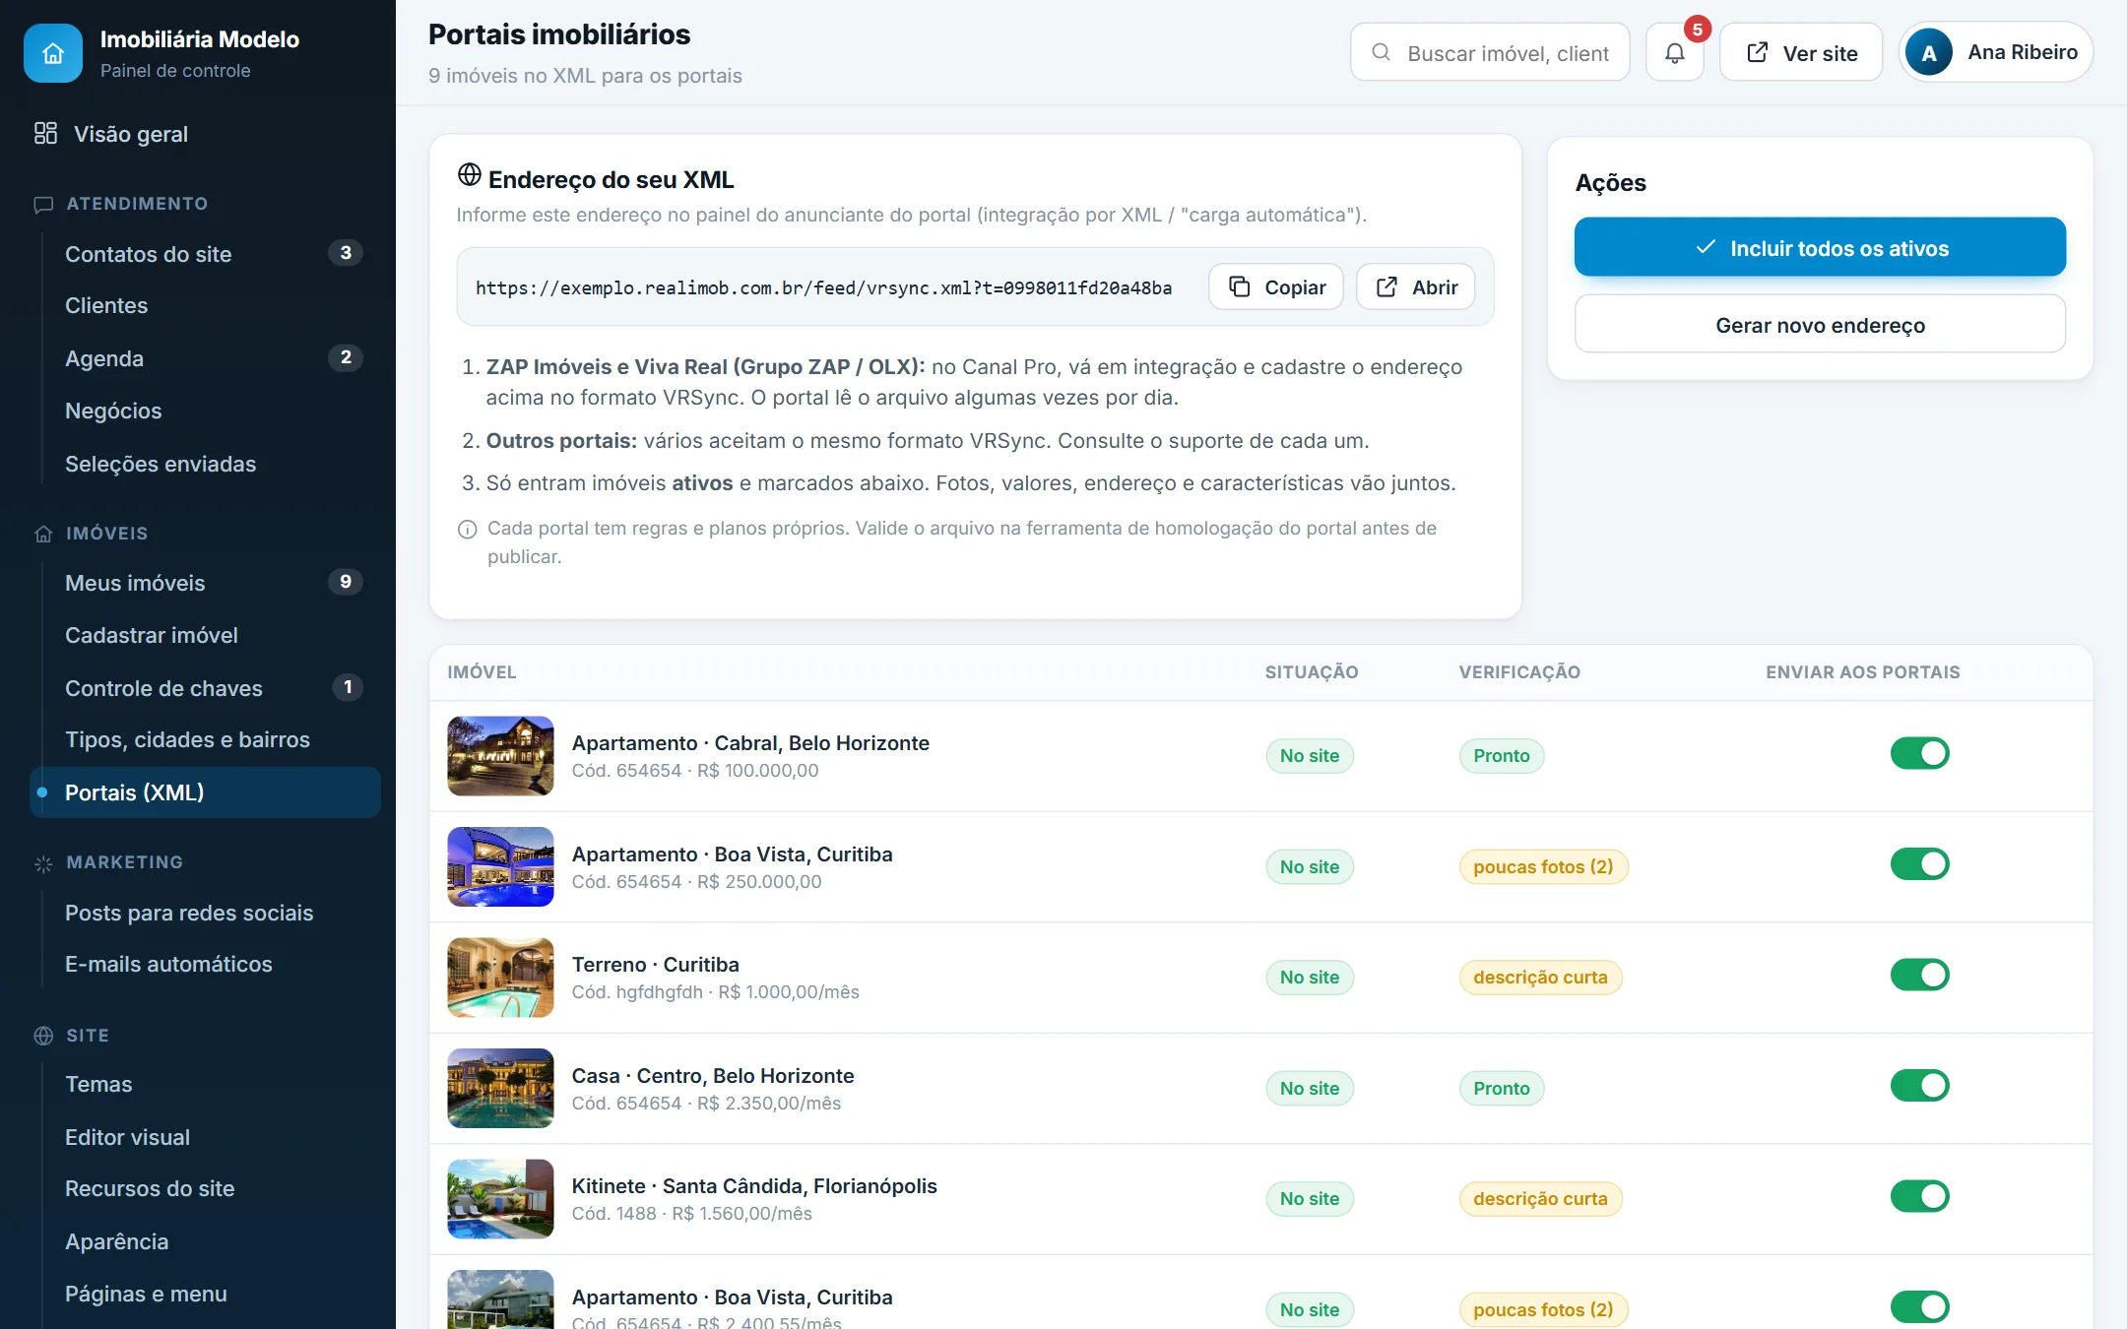Click the red notification badge showing 5
Screen dimensions: 2127x1329
coord(1697,30)
